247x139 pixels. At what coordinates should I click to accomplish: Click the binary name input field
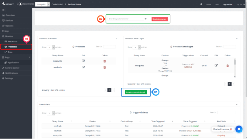(126, 19)
